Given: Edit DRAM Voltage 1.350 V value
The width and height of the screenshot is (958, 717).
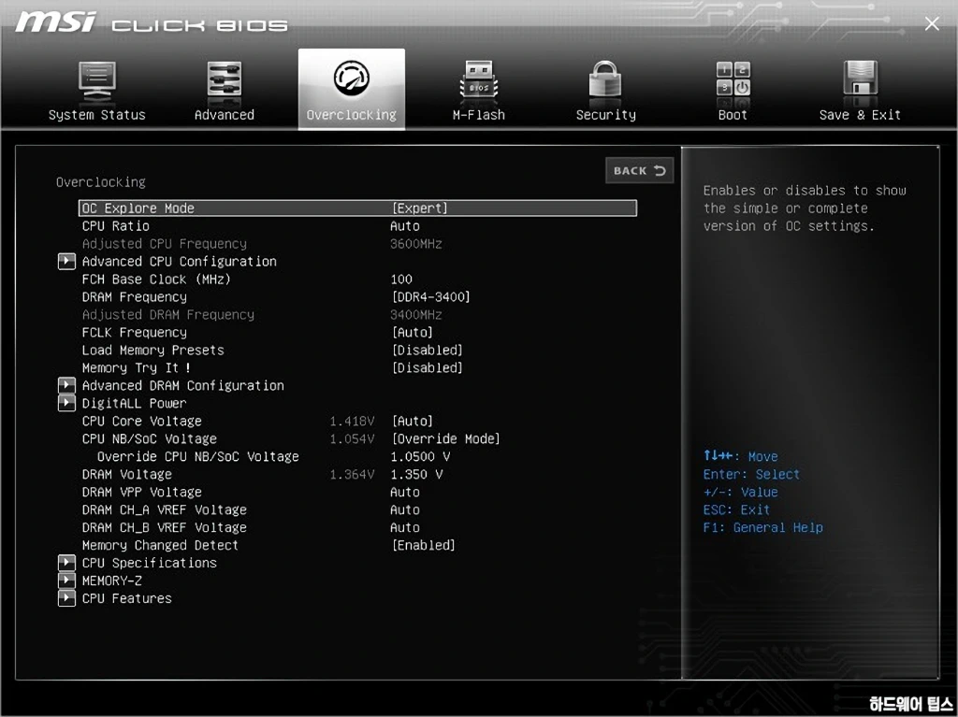Looking at the screenshot, I should pos(416,474).
